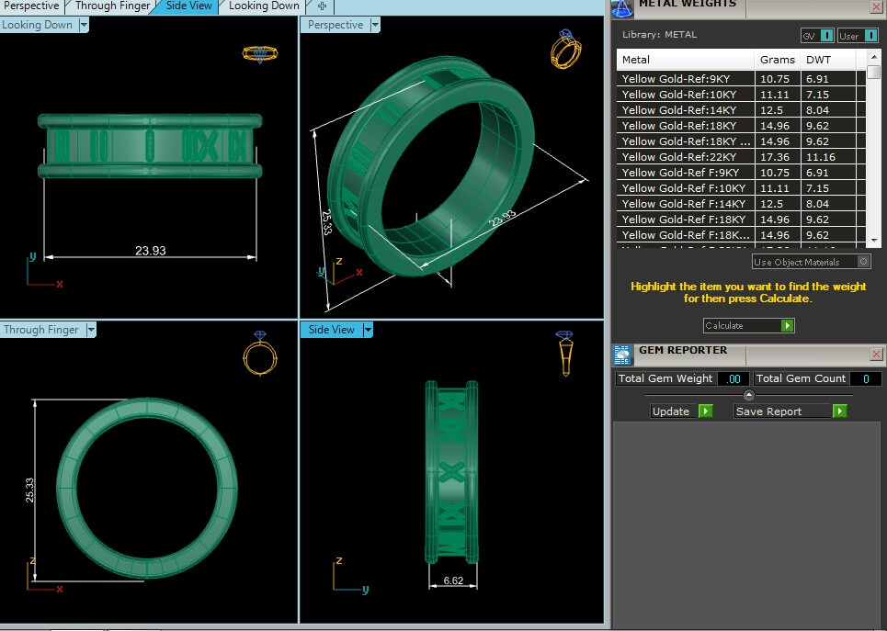The height and width of the screenshot is (631, 887).
Task: Switch to the Looking Down tab at top
Action: click(263, 6)
